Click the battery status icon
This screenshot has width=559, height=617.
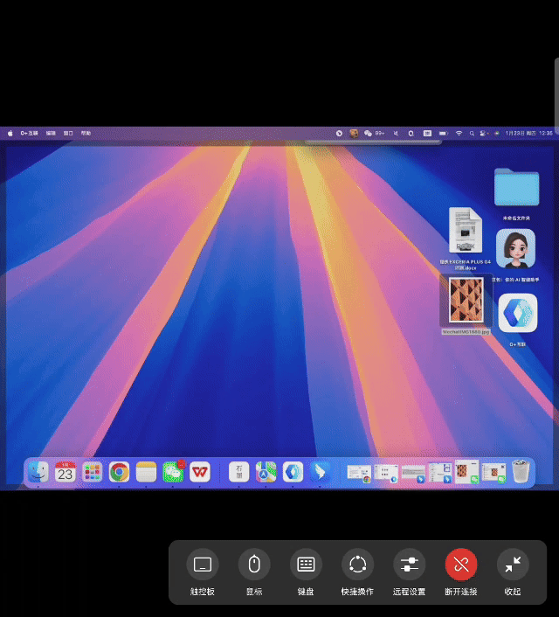point(444,134)
